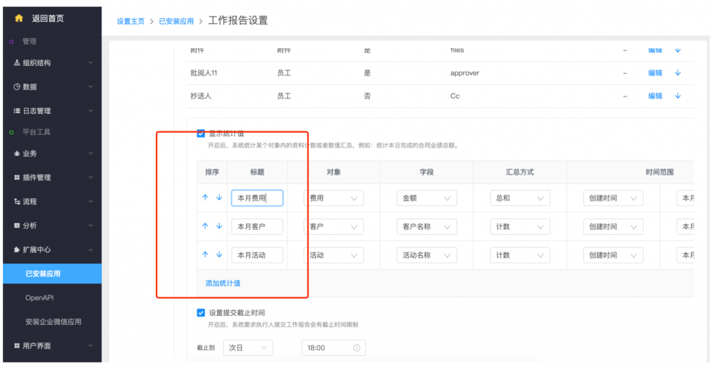
Task: Click down arrow icon in 批阅人11 row
Action: pos(678,73)
